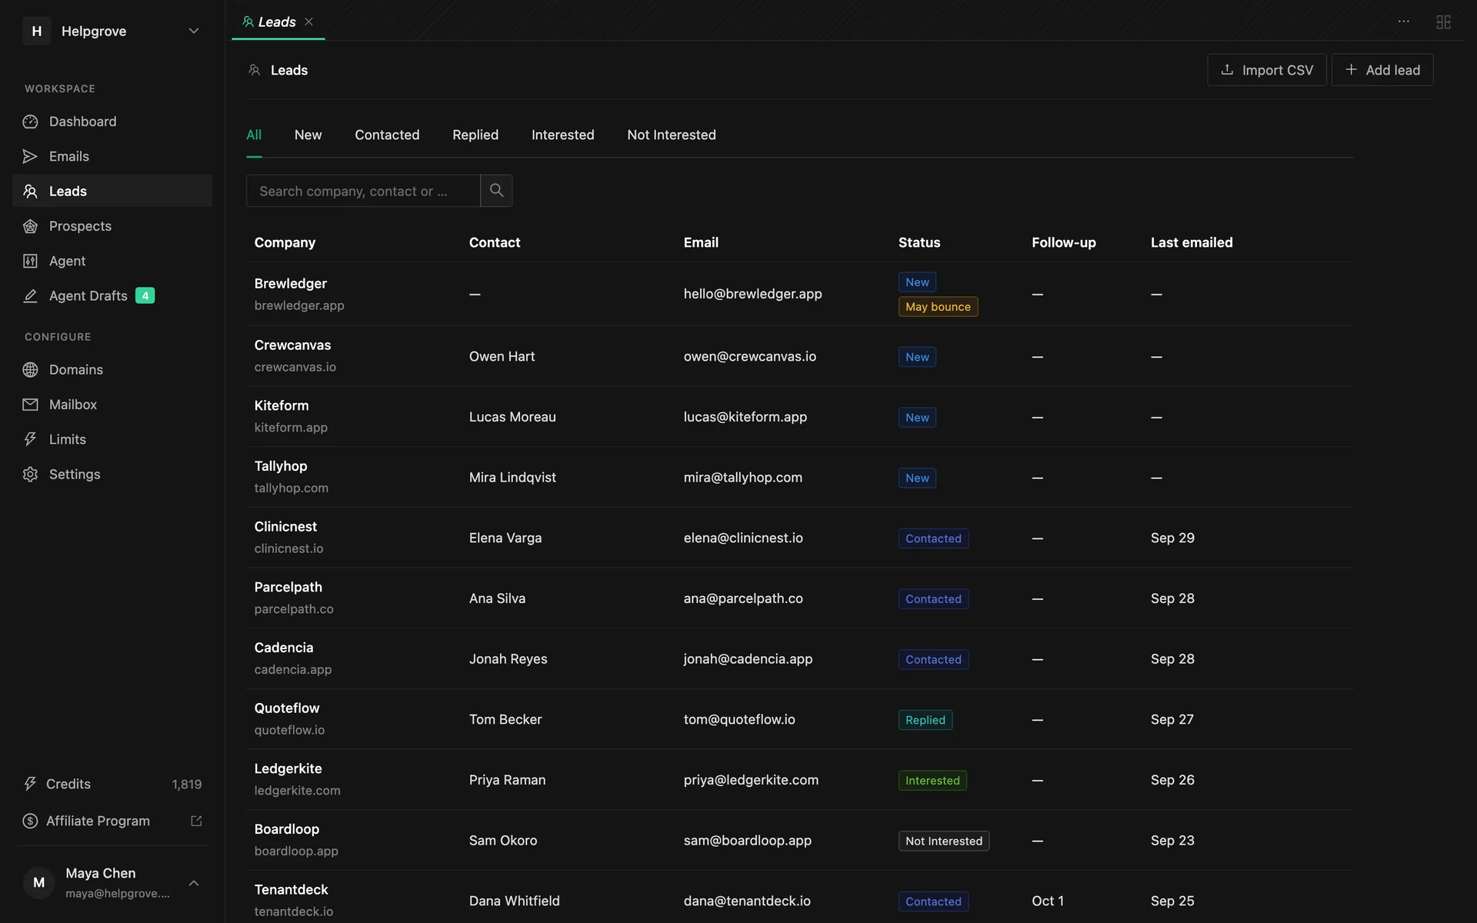Click the Mailbox envelope icon
Viewport: 1477px width, 923px height.
point(30,405)
